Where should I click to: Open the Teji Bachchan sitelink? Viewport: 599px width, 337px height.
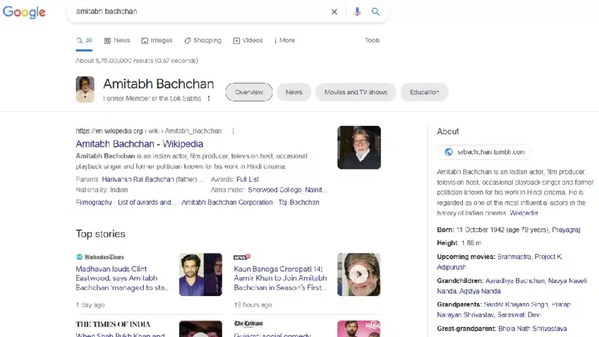(299, 202)
